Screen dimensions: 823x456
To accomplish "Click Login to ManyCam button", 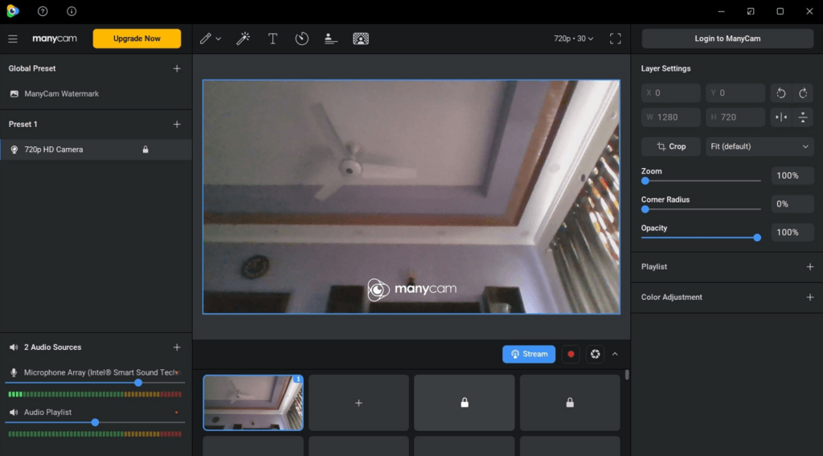I will coord(727,39).
